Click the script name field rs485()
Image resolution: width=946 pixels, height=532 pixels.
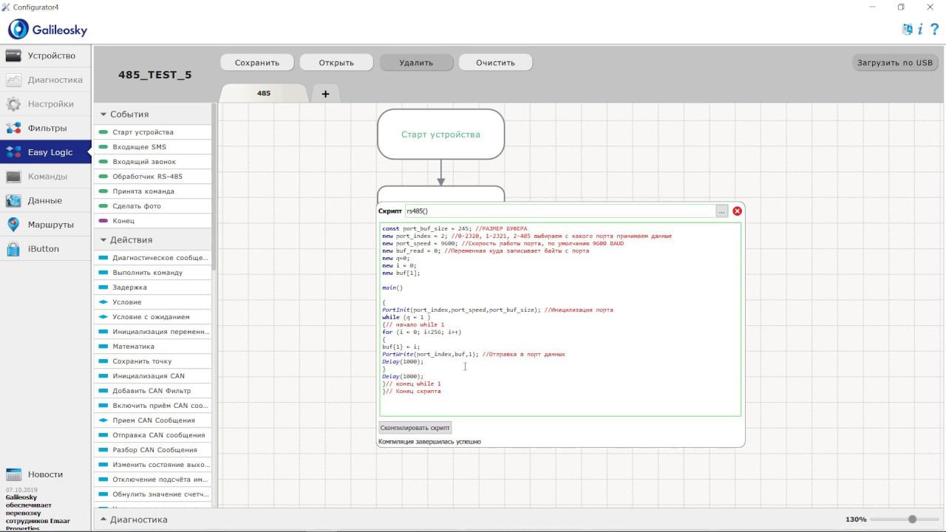tap(560, 211)
